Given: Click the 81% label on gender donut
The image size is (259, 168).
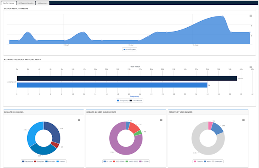Looking at the screenshot, I should (195, 153).
